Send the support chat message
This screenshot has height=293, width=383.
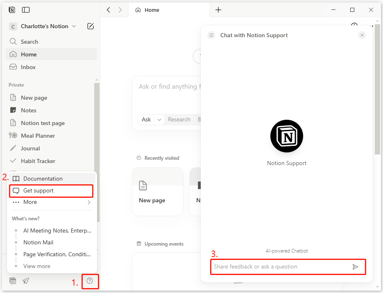pos(356,267)
